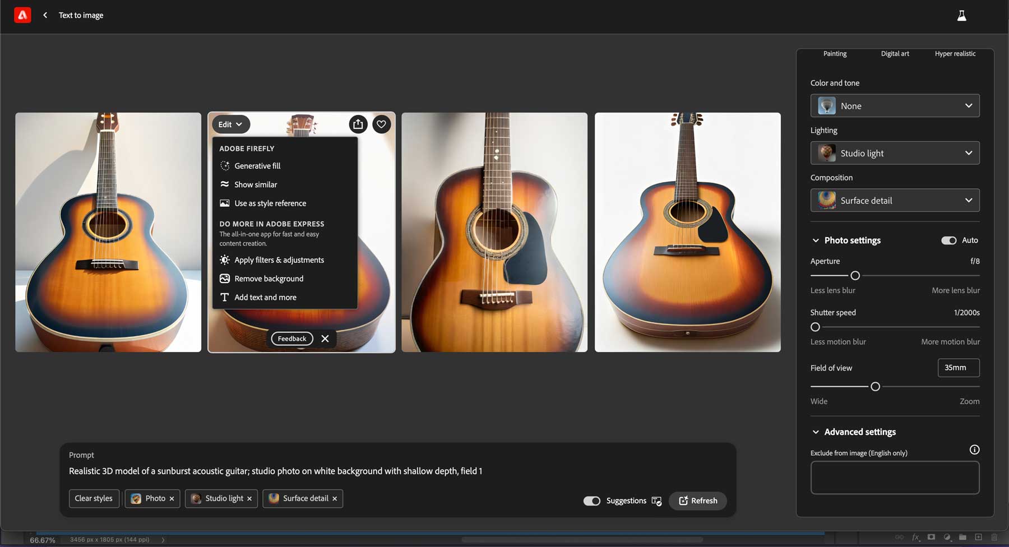Switch to the Painting style tab

[835, 53]
